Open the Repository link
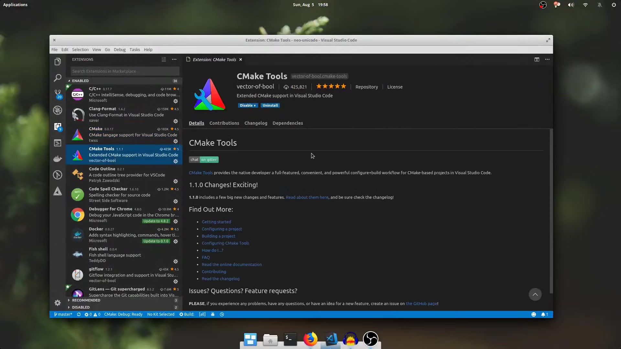621x349 pixels. tap(366, 87)
